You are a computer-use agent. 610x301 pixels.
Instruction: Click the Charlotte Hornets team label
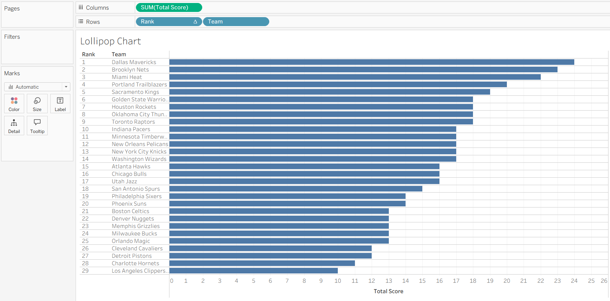136,263
